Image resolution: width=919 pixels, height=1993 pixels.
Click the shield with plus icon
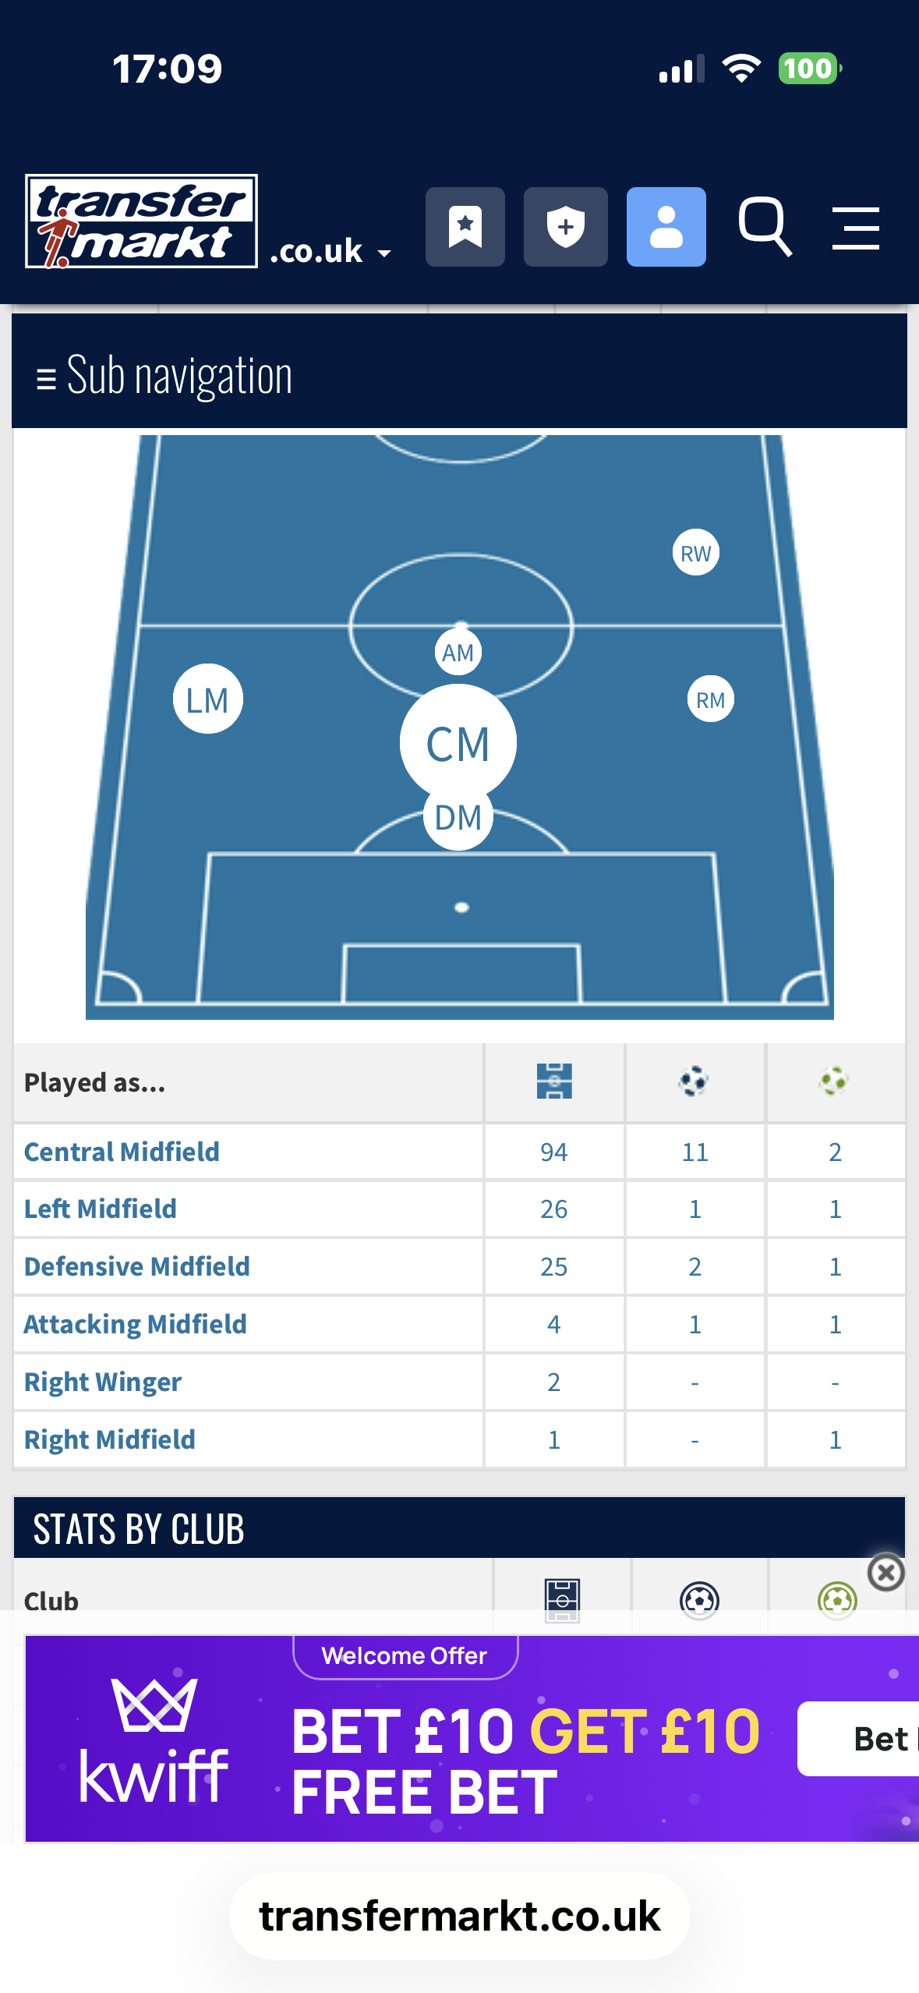coord(566,227)
